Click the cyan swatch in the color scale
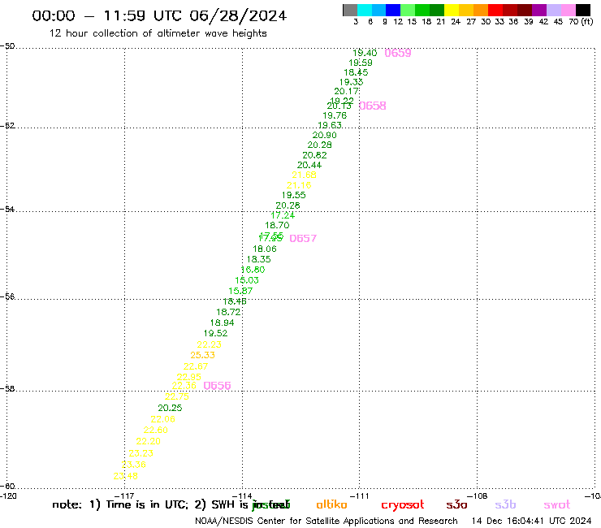This screenshot has width=601, height=528. 365,10
